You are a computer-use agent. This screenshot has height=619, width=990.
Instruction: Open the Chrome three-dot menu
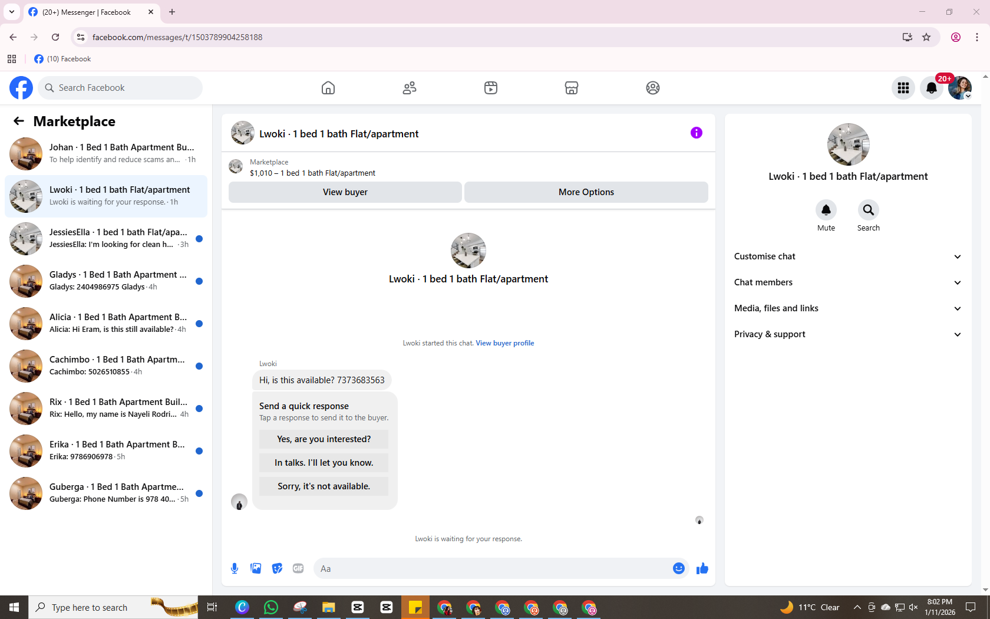(977, 37)
